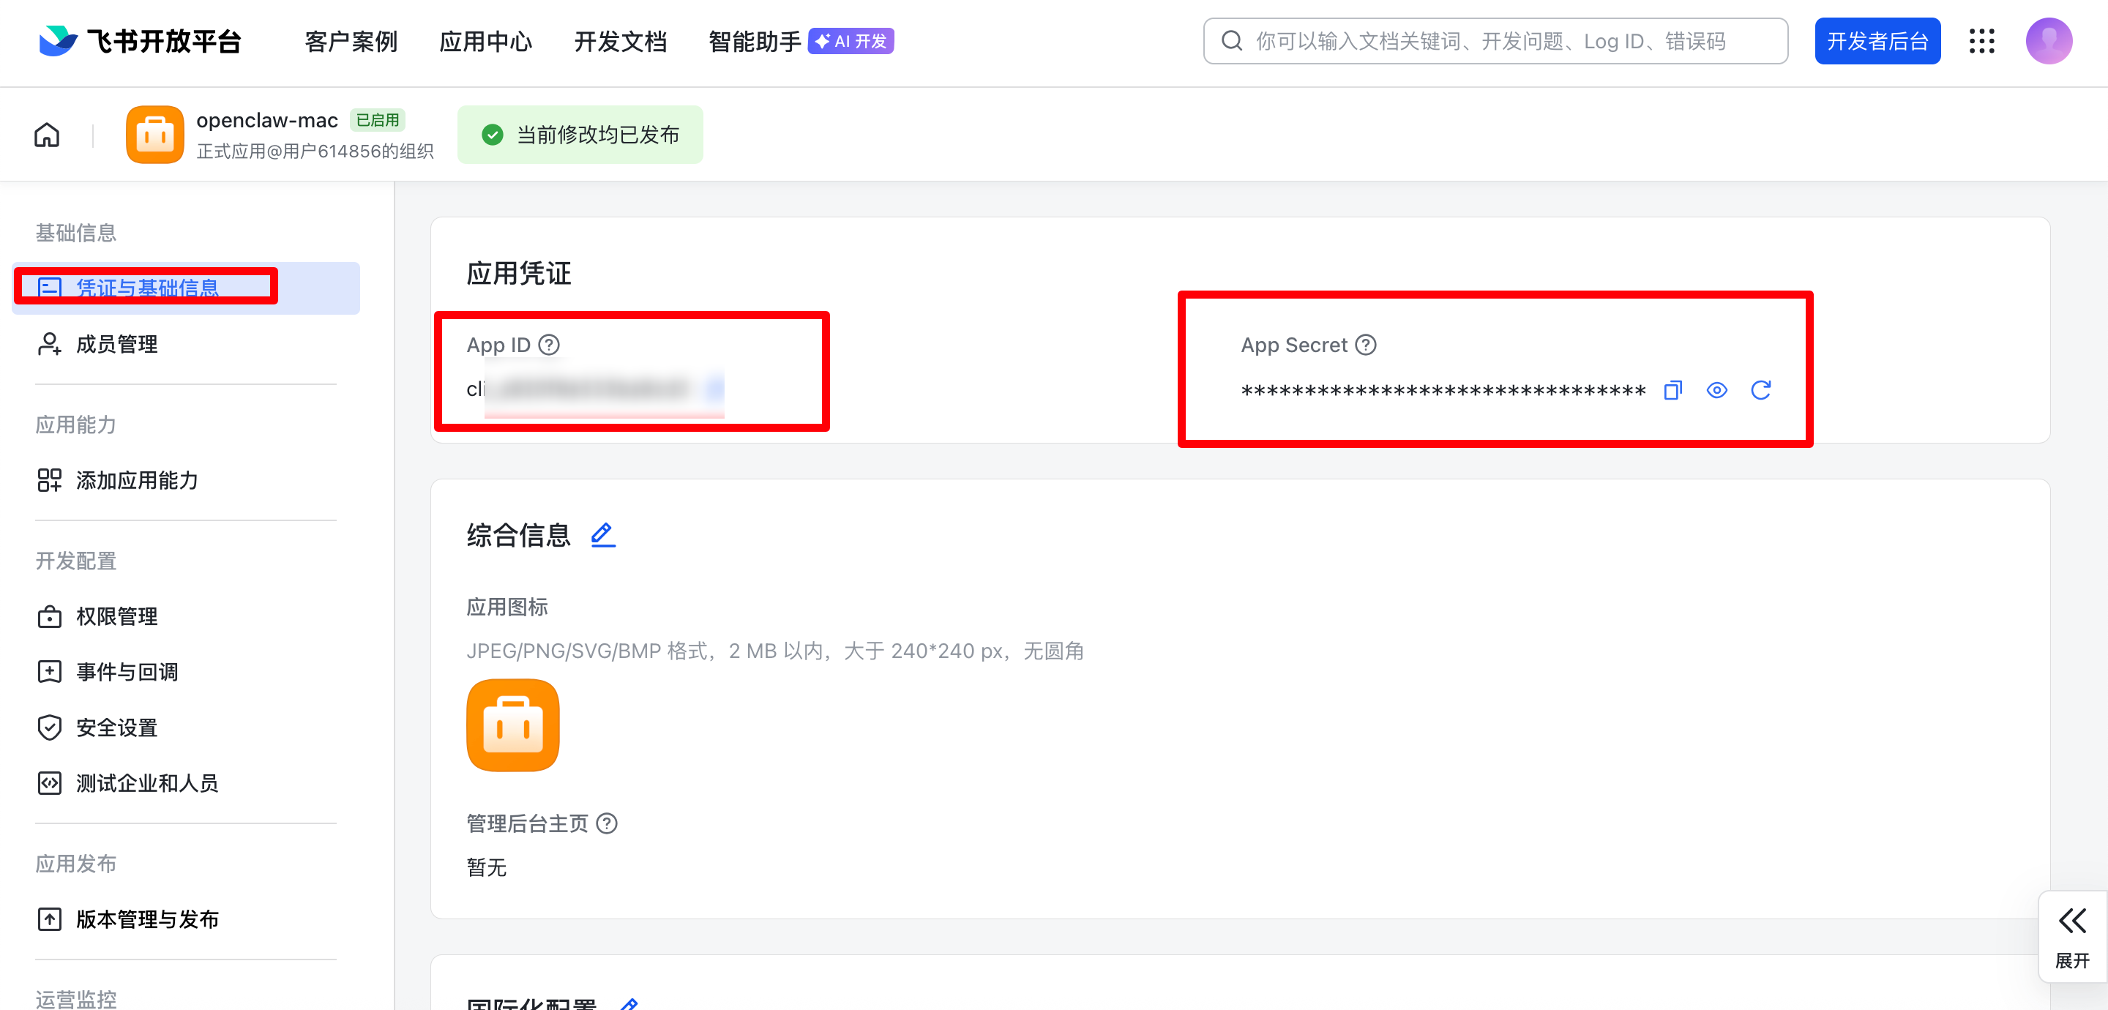Reveal the App Secret with eye icon
The height and width of the screenshot is (1010, 2108).
point(1716,390)
